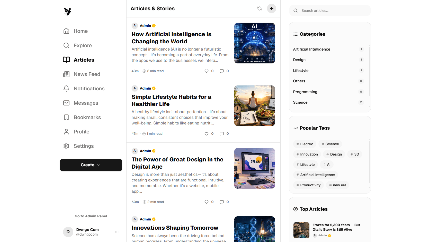Like the Artificial Intelligence article via its heart icon
The image size is (438, 242).
[x=207, y=71]
